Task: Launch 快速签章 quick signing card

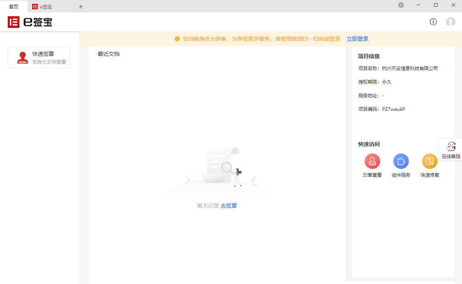Action: (39, 57)
